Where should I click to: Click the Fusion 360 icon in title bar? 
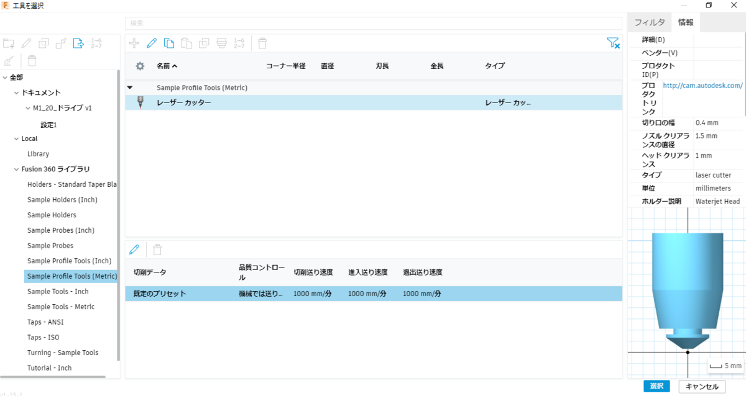click(x=6, y=5)
